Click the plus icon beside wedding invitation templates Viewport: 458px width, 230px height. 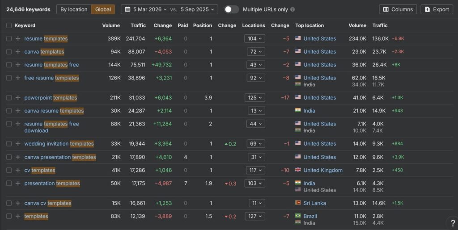18,144
